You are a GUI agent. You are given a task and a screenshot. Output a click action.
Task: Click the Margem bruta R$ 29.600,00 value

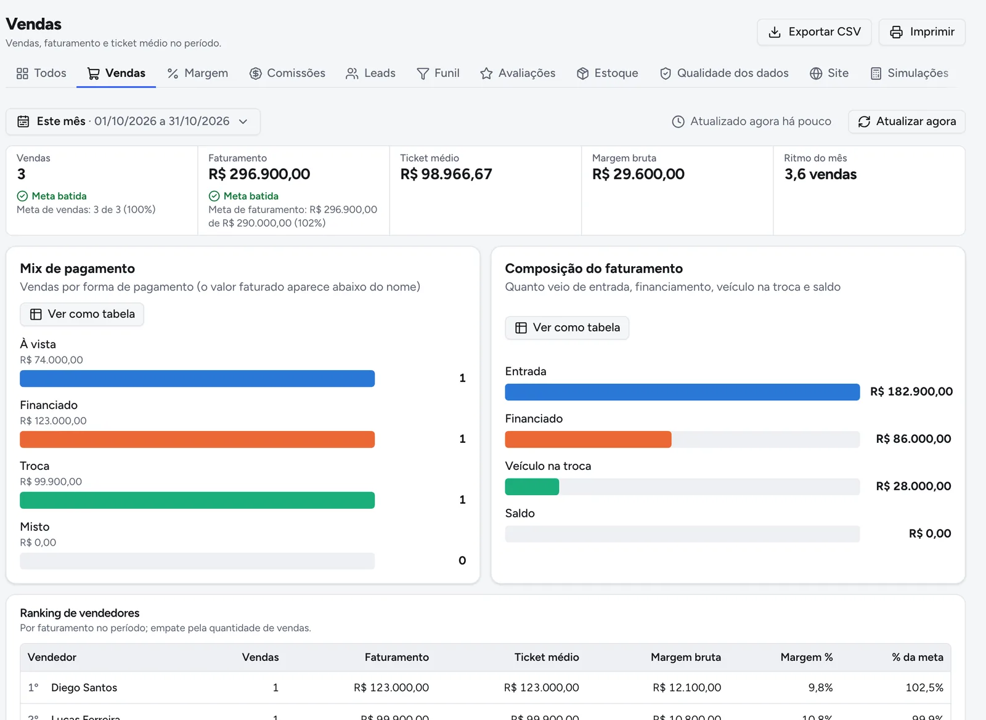[638, 174]
